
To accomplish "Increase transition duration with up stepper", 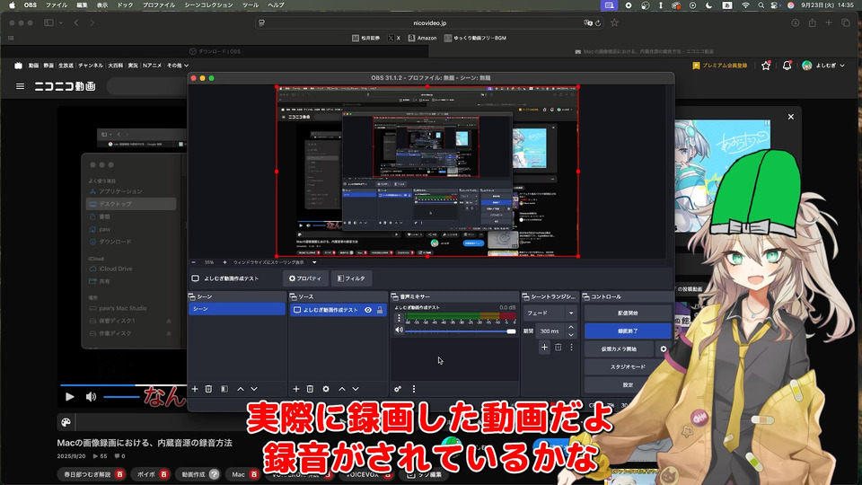I will coord(571,328).
